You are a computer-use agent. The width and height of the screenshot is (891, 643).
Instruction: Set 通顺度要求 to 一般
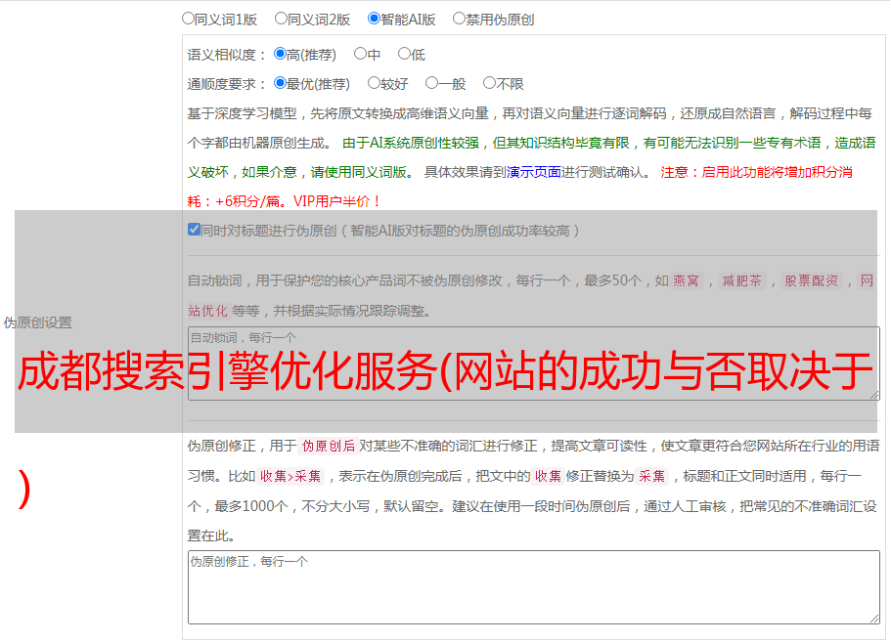tap(432, 83)
